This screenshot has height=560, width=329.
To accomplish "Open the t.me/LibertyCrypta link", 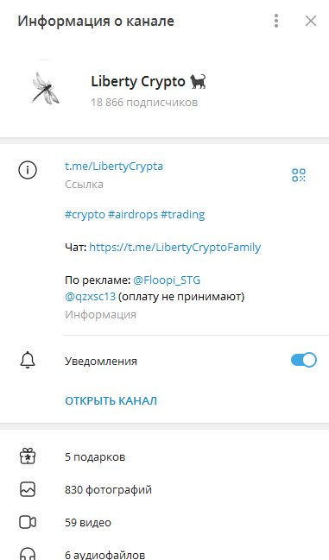I will (x=114, y=166).
